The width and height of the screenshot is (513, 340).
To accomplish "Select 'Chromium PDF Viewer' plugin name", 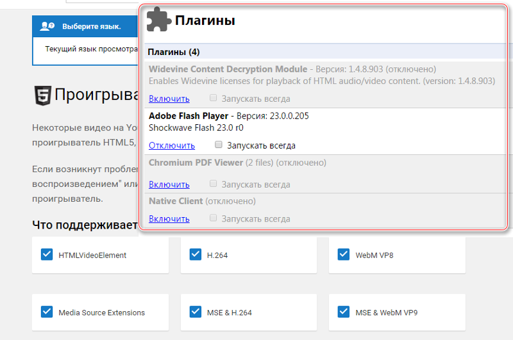I will 196,163.
